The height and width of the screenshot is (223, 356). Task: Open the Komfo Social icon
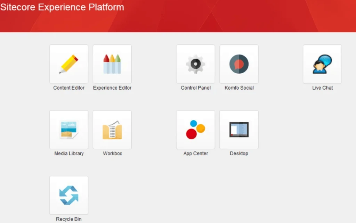tap(239, 64)
